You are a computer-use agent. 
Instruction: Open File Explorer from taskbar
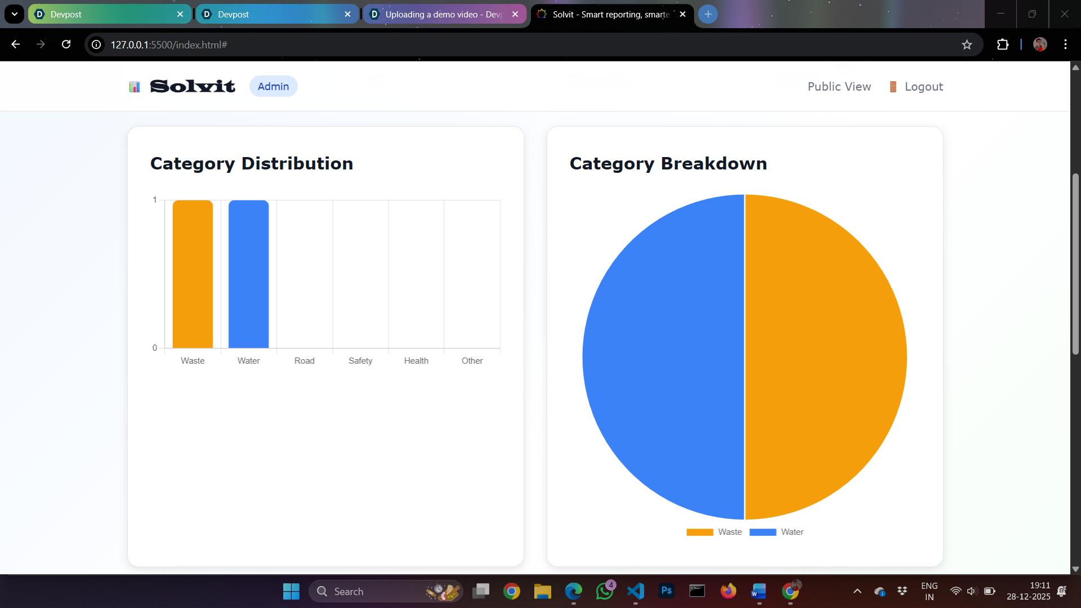tap(543, 591)
